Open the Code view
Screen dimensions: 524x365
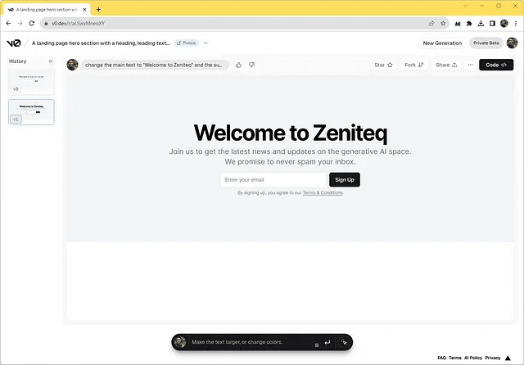(496, 65)
